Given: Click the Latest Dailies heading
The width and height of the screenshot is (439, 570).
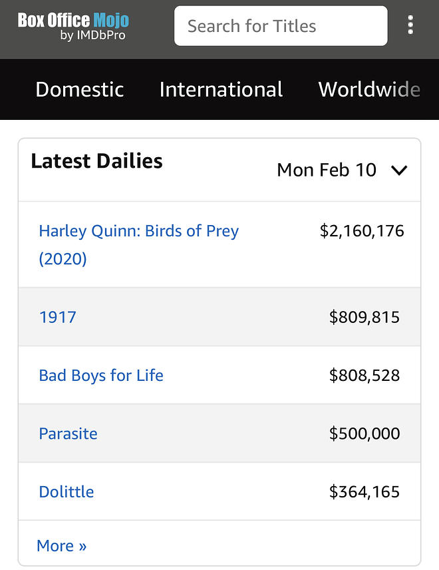Looking at the screenshot, I should (x=96, y=161).
